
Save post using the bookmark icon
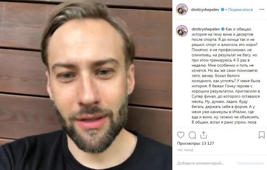tap(261, 135)
